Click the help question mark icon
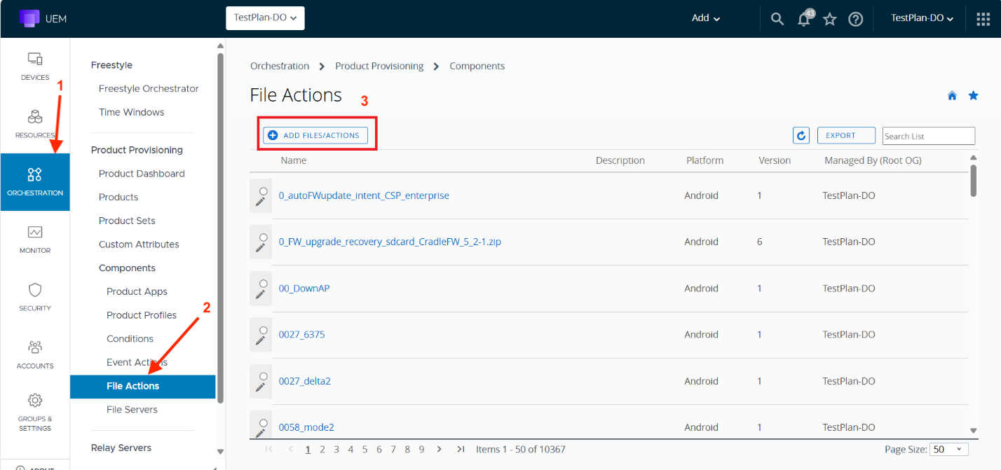The height and width of the screenshot is (470, 1001). [x=855, y=19]
